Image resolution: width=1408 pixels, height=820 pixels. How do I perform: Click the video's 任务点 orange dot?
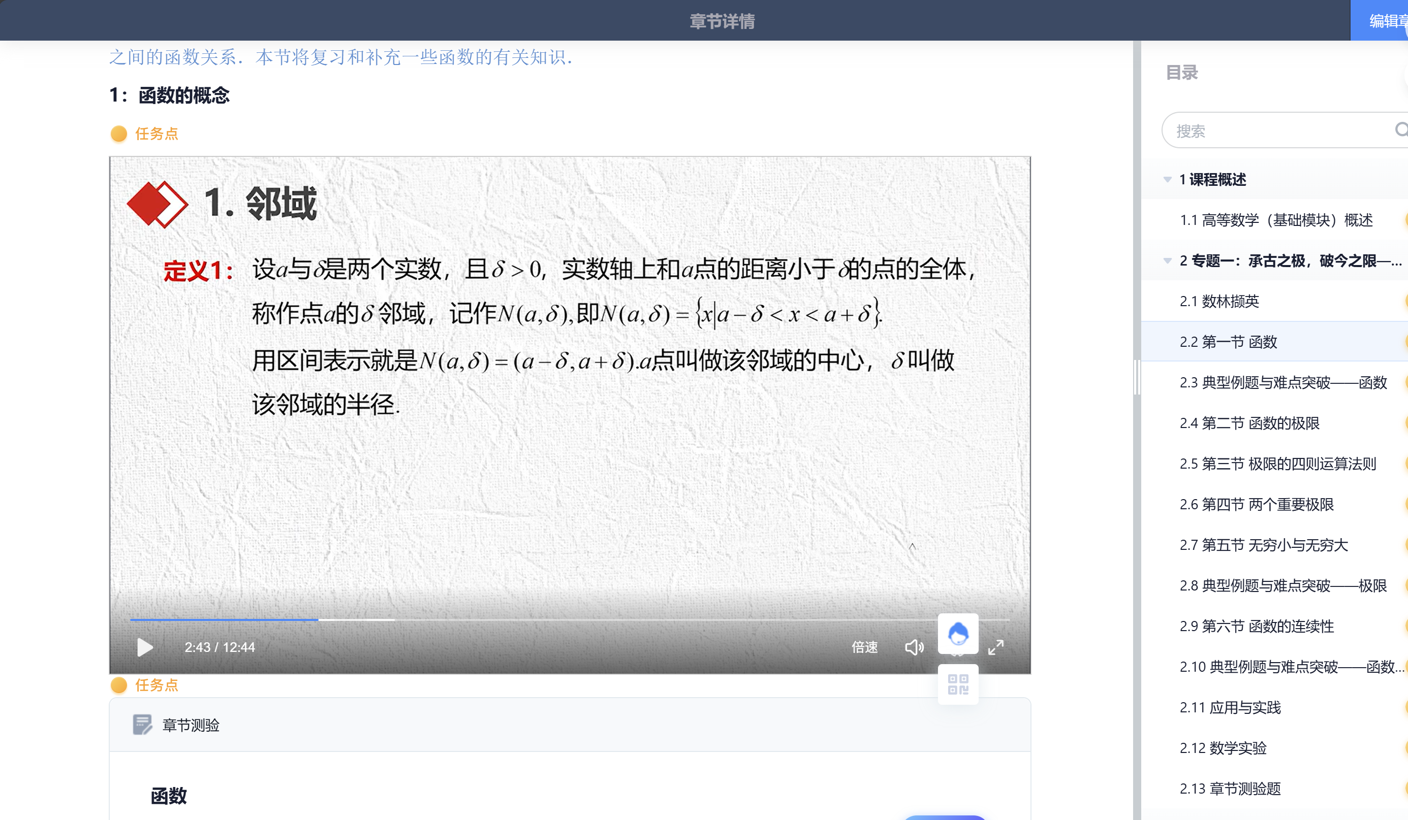coord(118,134)
